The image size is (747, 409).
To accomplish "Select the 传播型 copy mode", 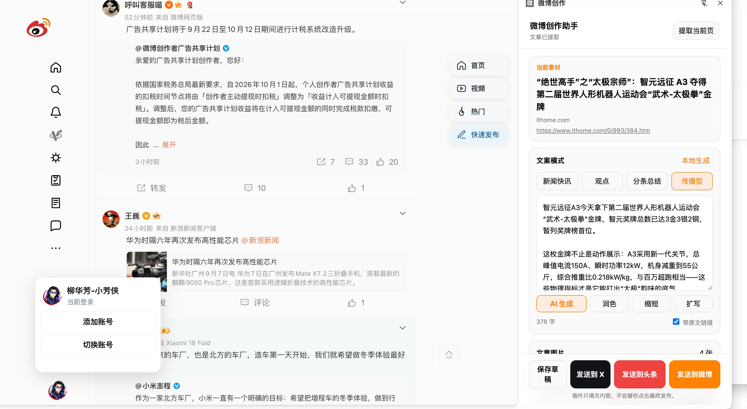I will 692,181.
